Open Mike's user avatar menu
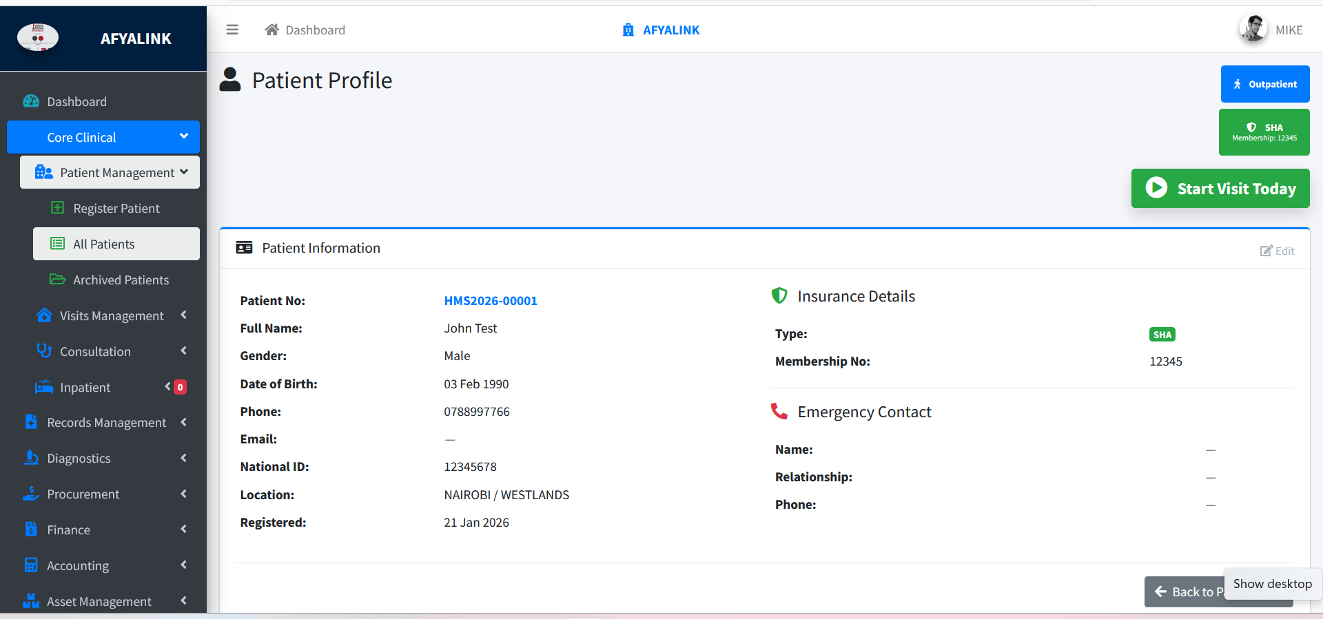The image size is (1323, 619). pos(1253,29)
